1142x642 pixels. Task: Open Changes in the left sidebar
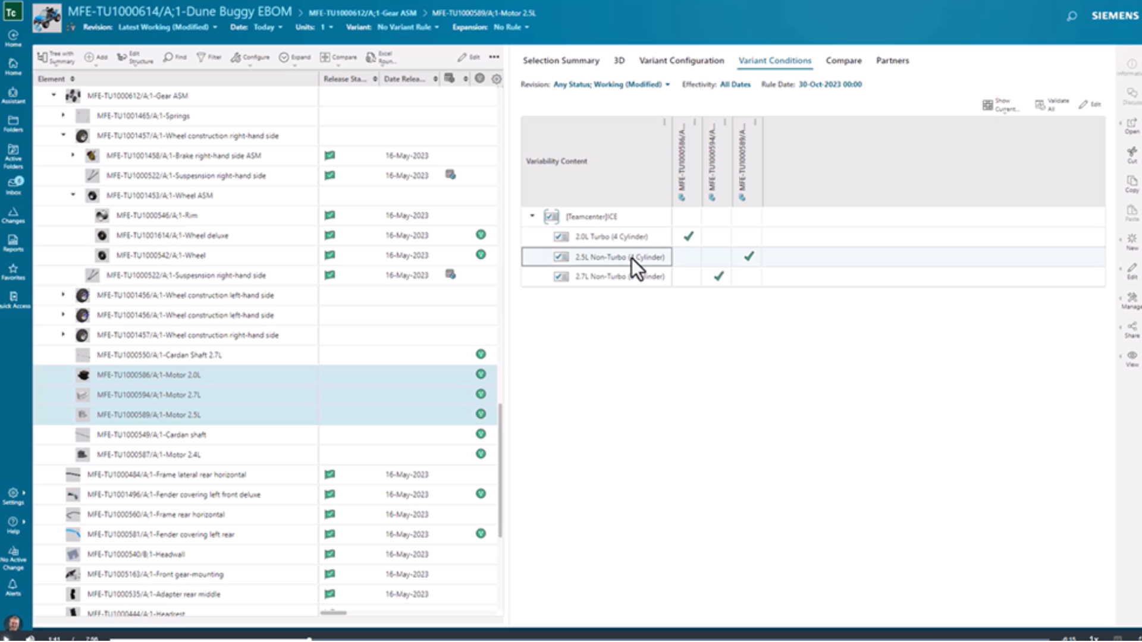pyautogui.click(x=13, y=215)
